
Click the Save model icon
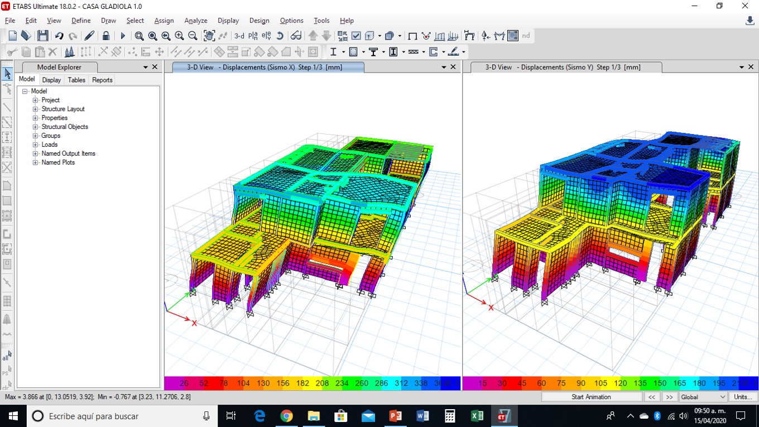coord(42,36)
